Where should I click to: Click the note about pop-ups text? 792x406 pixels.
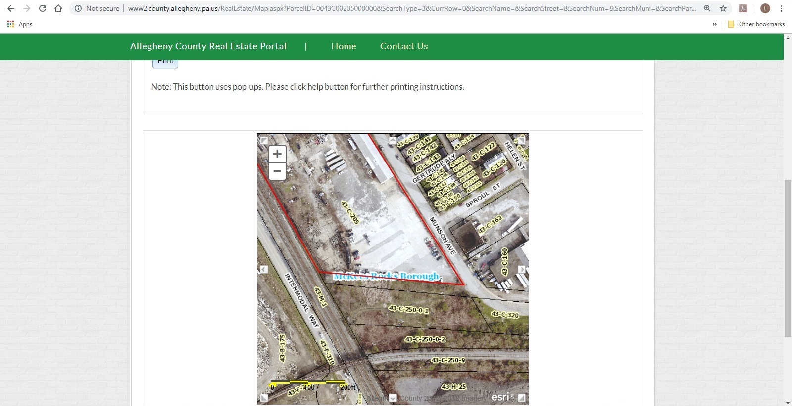[307, 87]
